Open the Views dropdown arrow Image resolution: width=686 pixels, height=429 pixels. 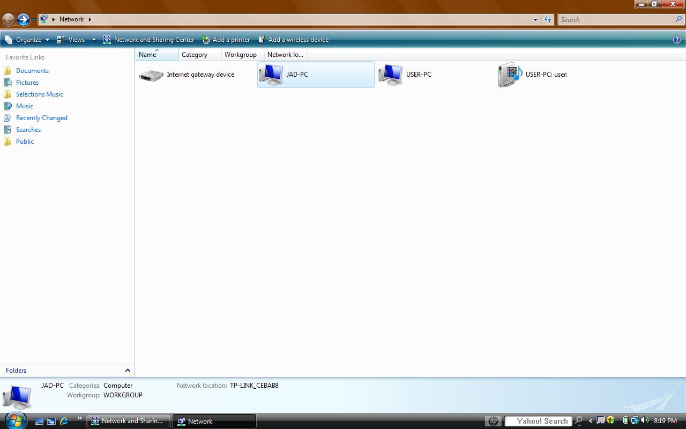click(x=93, y=40)
